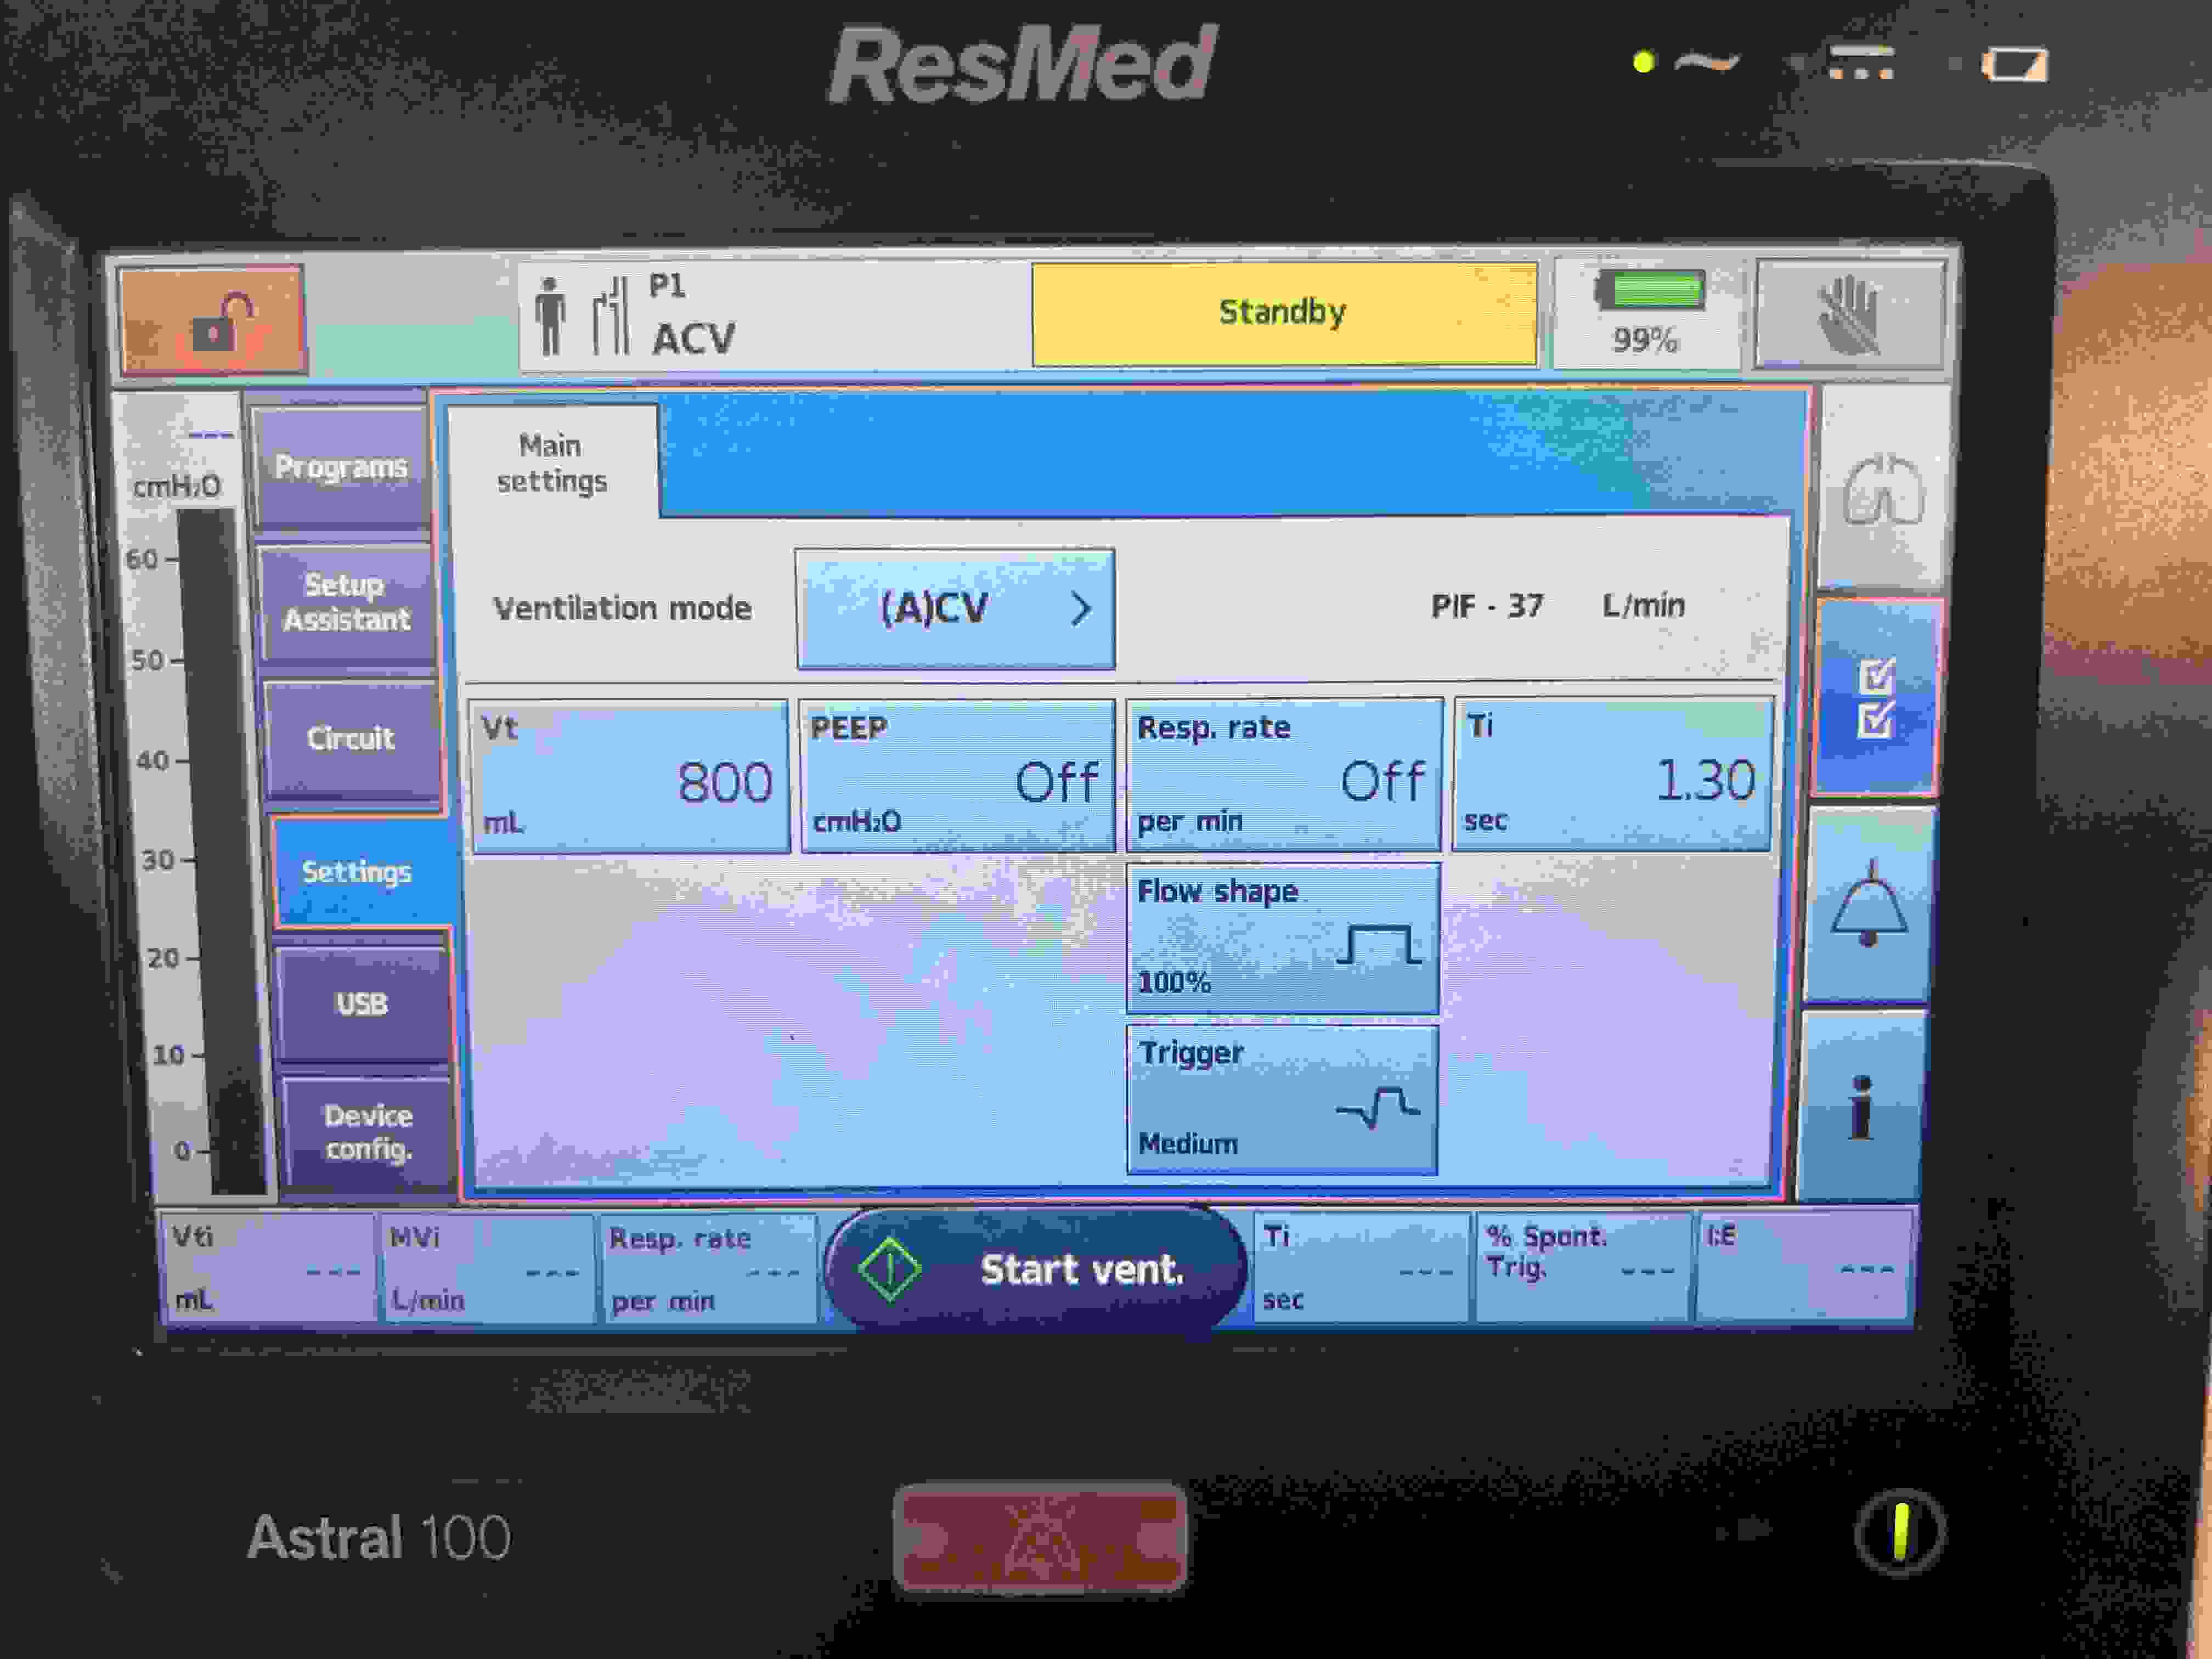The width and height of the screenshot is (2212, 1659).
Task: Open the information 'i' icon
Action: pyautogui.click(x=1861, y=1106)
